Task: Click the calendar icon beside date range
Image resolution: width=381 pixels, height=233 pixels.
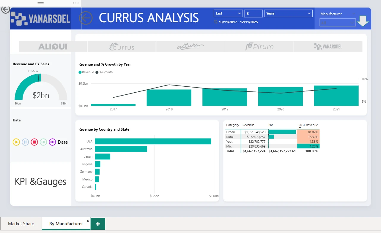Action: pos(215,22)
